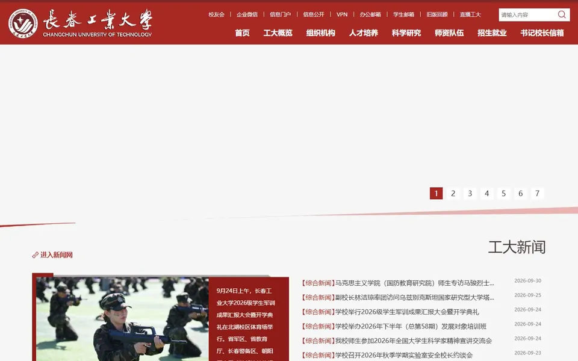Select banner slide 3
Image resolution: width=578 pixels, height=361 pixels.
point(470,193)
